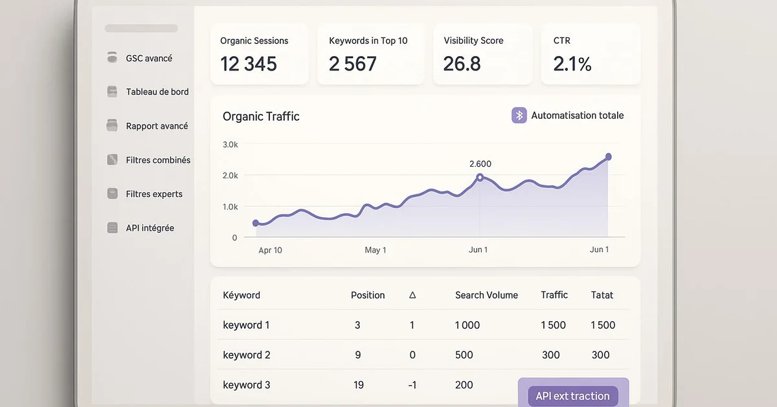The height and width of the screenshot is (407, 777).
Task: Select the keyword 3 row label
Action: pos(247,385)
